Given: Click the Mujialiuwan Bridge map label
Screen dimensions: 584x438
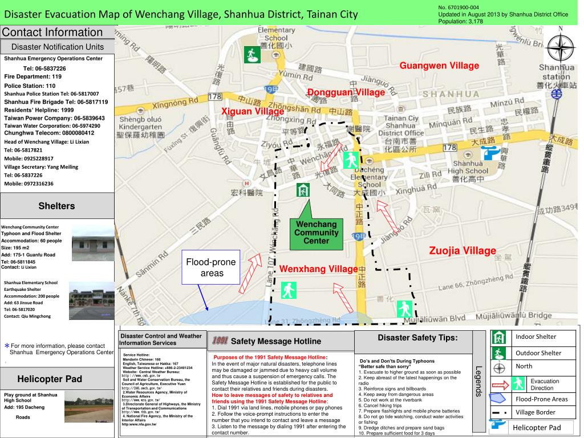Looking at the screenshot, I should click(514, 315).
